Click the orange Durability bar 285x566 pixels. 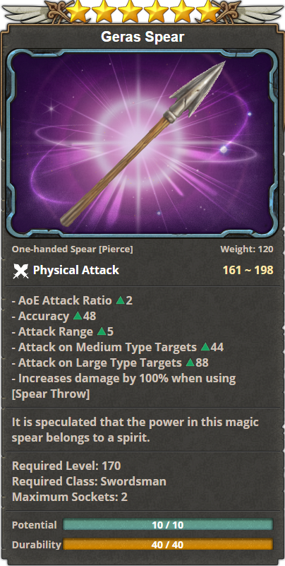[168, 544]
